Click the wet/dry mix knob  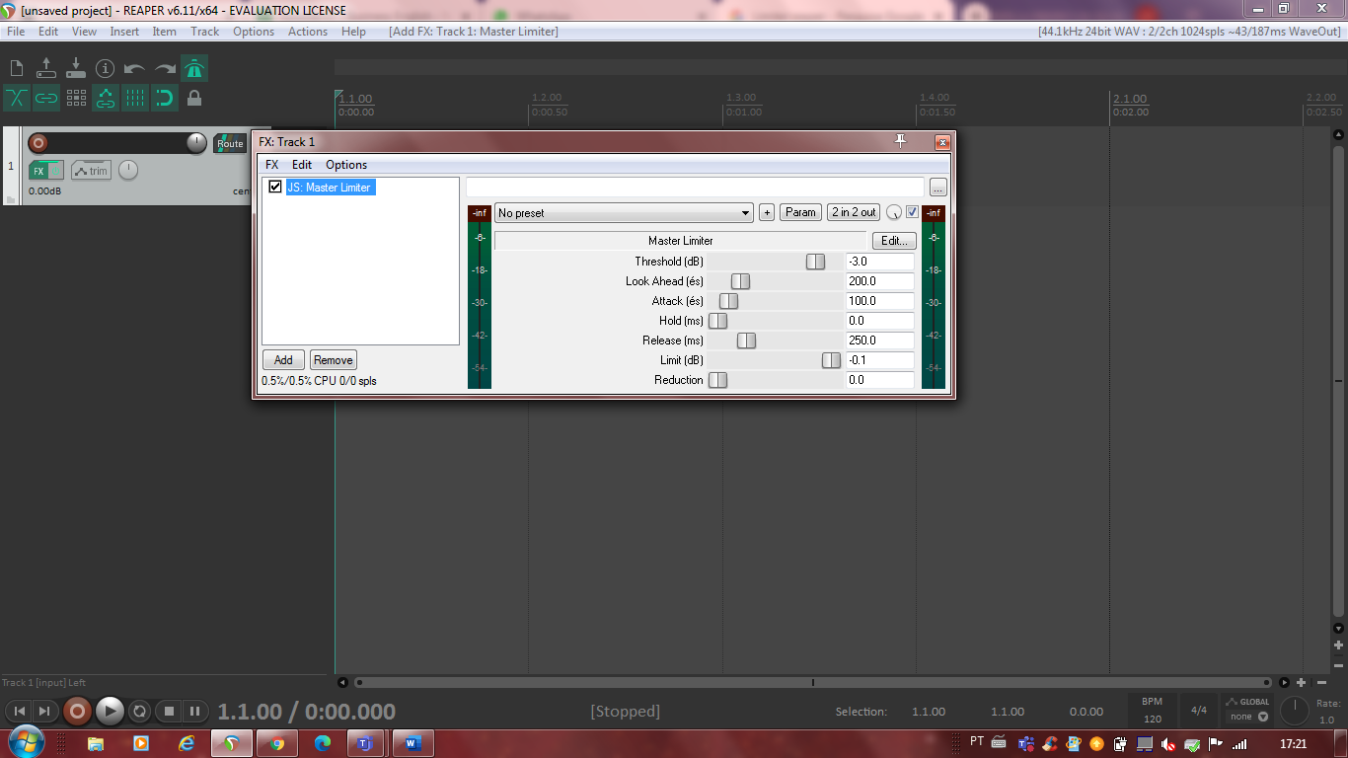coord(894,212)
